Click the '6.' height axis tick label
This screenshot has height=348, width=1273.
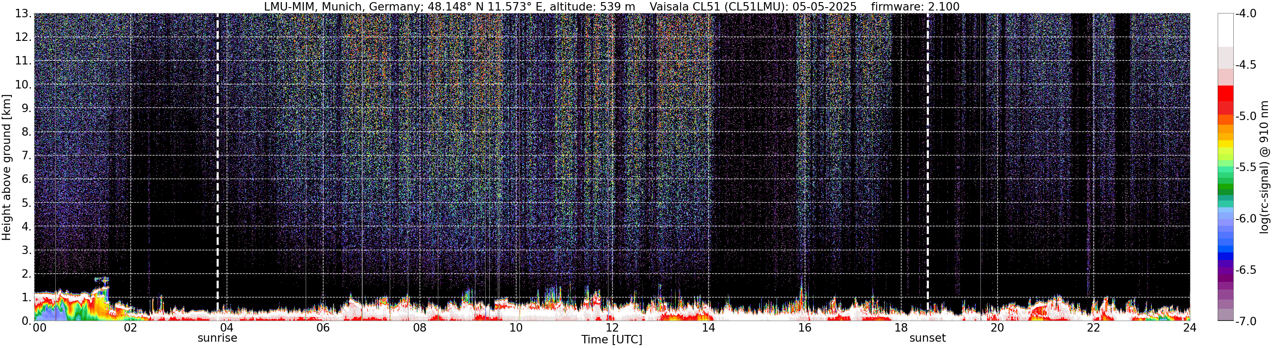tap(26, 179)
